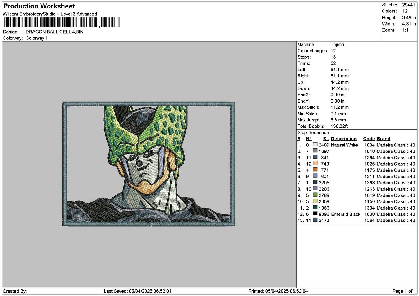Click the 'Colorway 1' value
Viewport: 419px width, 296px height.
click(x=37, y=38)
